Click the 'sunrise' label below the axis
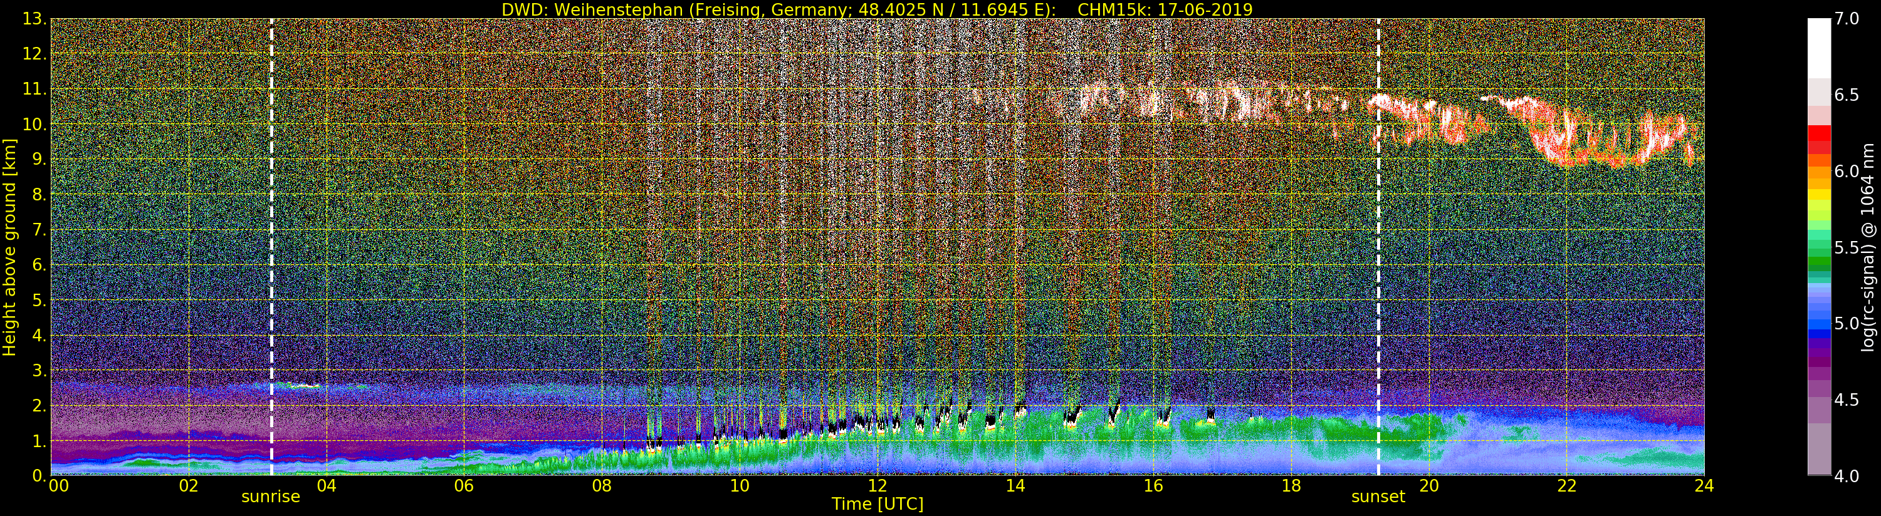The width and height of the screenshot is (1881, 516). 271,497
